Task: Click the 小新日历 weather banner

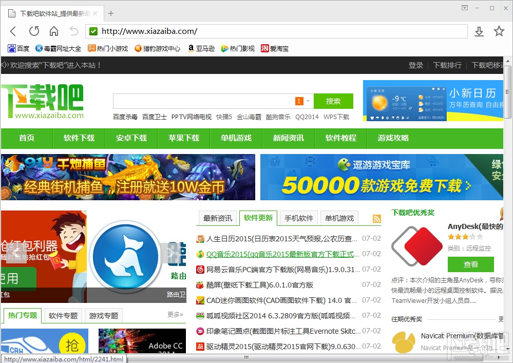Action: (433, 101)
